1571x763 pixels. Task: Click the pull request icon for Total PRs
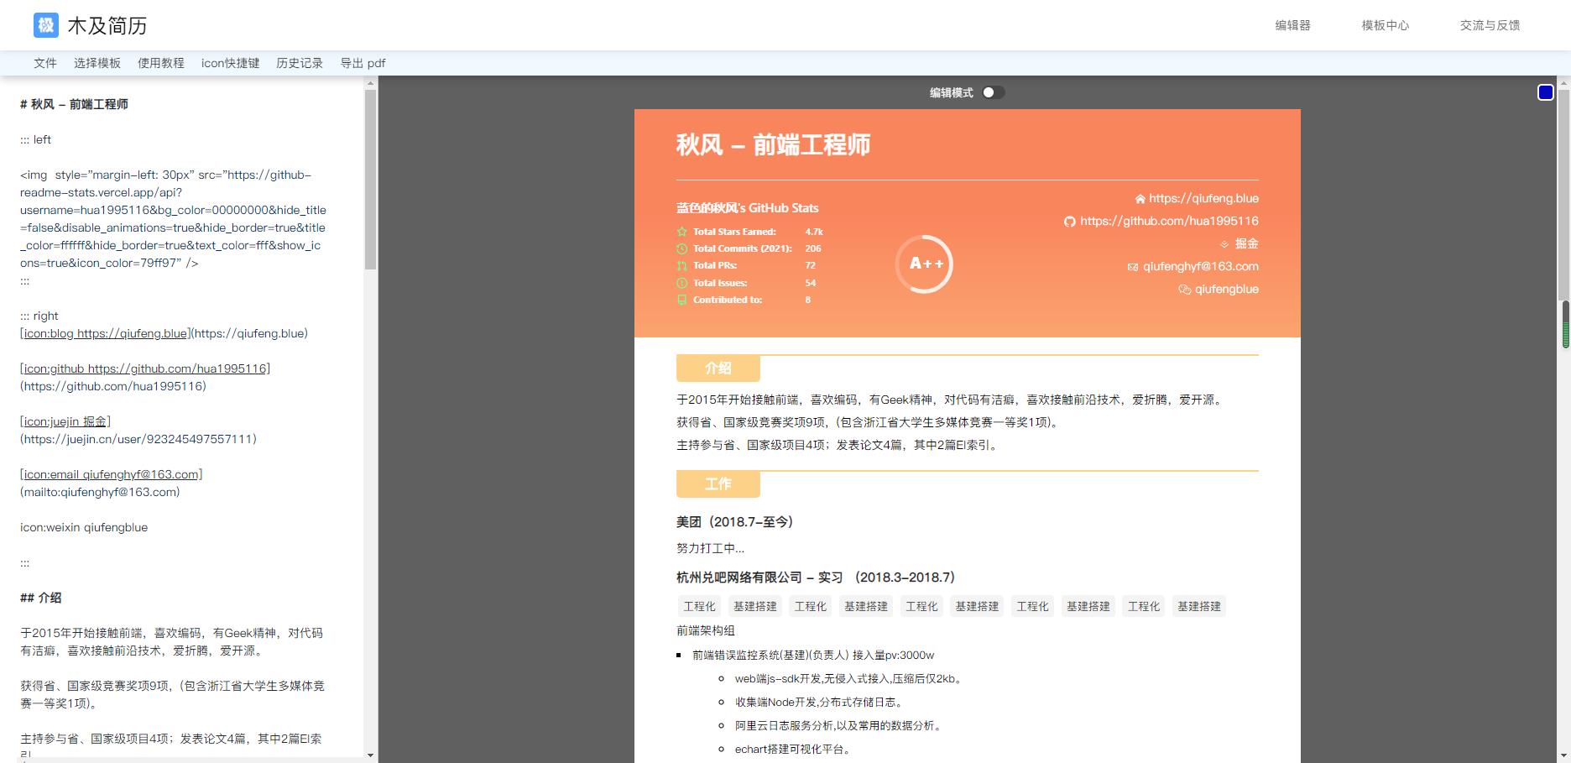682,265
